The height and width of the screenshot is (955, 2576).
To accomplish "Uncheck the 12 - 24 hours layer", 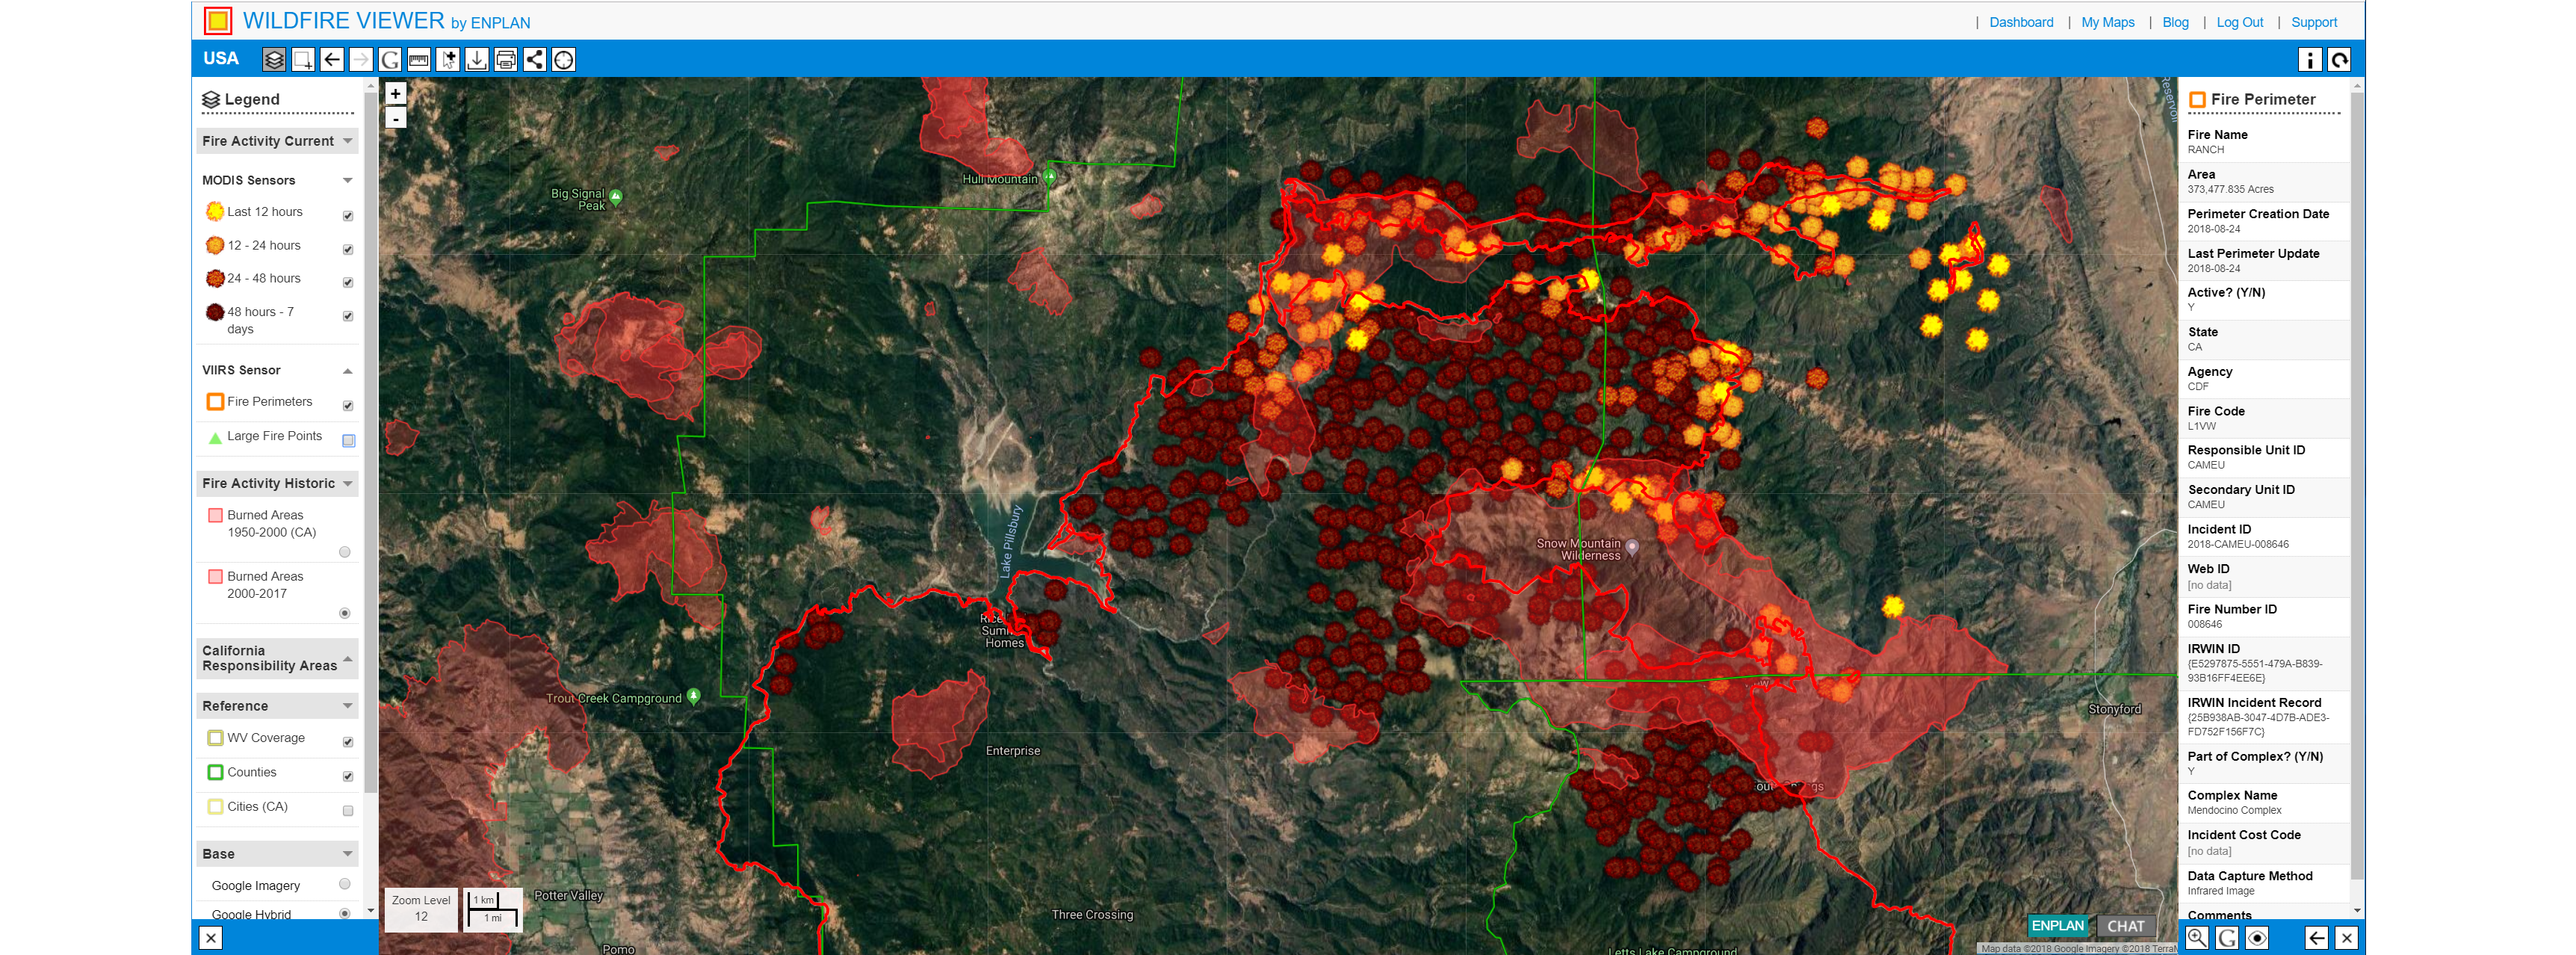I will point(348,249).
